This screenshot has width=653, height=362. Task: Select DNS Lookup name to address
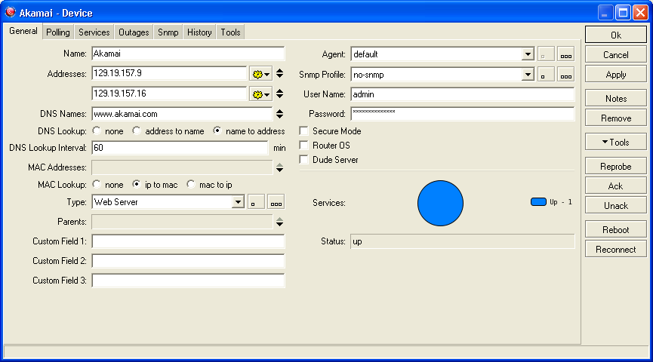(217, 131)
